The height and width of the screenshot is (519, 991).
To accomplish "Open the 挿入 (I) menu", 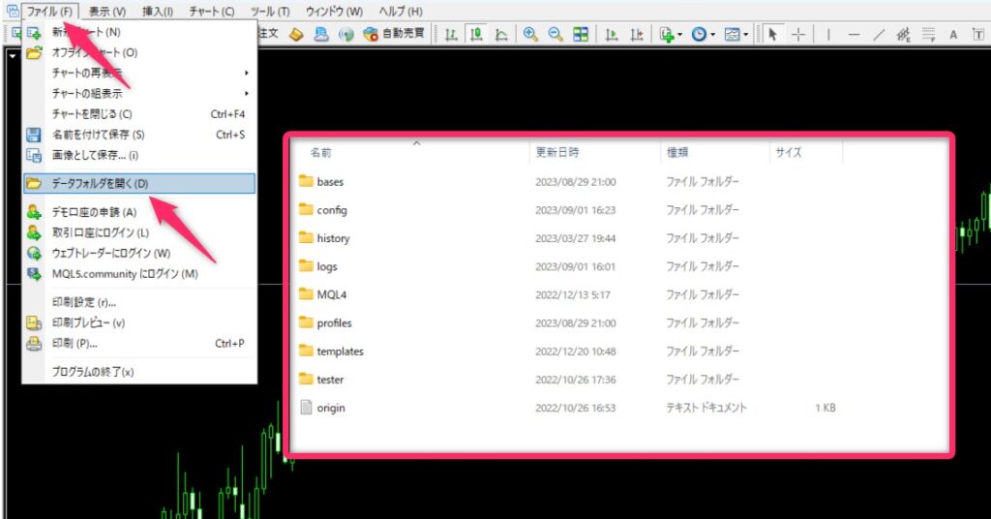I will pyautogui.click(x=158, y=11).
